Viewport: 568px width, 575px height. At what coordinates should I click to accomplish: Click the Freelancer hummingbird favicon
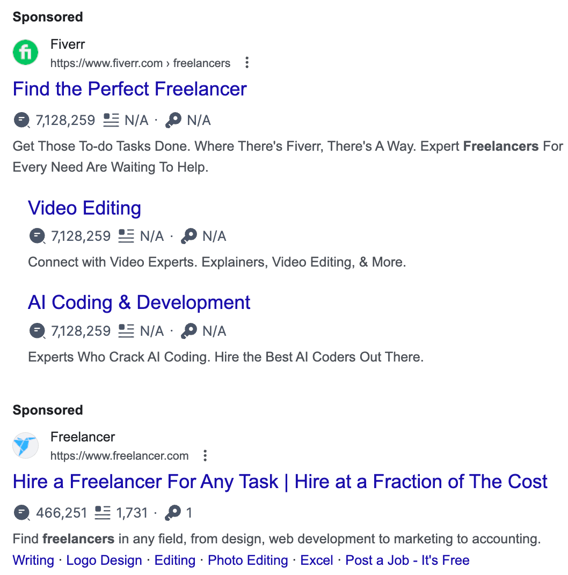25,445
